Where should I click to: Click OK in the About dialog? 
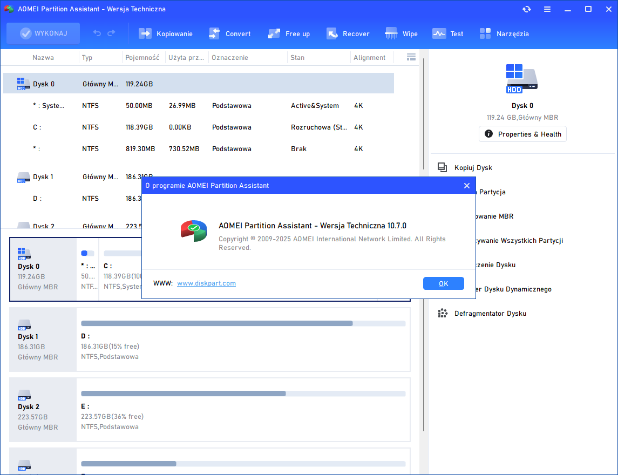click(x=444, y=283)
